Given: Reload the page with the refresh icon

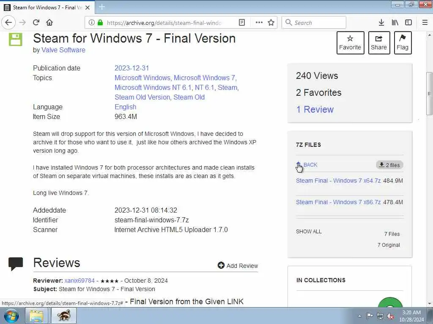Looking at the screenshot, I should tap(36, 22).
